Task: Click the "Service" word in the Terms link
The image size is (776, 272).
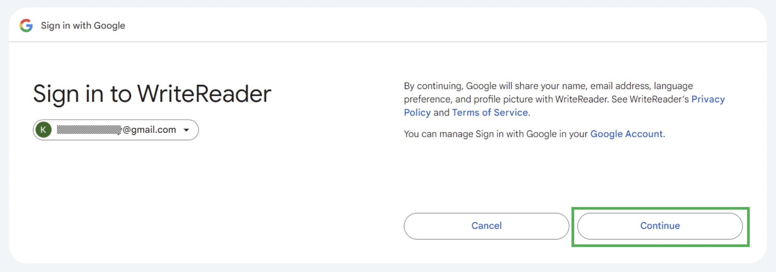Action: [x=511, y=113]
